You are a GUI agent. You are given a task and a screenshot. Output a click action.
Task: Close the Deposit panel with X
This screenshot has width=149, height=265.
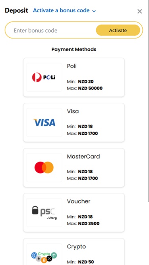tap(140, 12)
